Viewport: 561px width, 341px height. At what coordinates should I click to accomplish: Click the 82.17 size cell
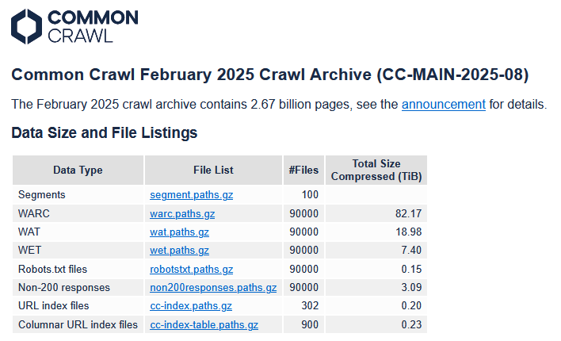(409, 213)
